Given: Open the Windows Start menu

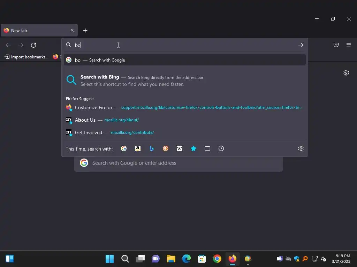Looking at the screenshot, I should point(109,259).
